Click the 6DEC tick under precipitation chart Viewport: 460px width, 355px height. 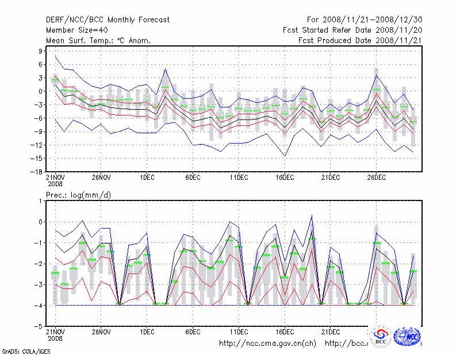pos(193,331)
